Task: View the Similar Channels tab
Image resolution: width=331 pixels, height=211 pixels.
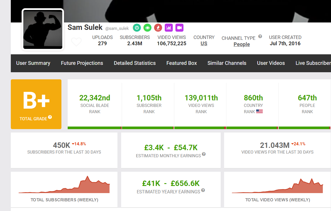Action: click(227, 63)
